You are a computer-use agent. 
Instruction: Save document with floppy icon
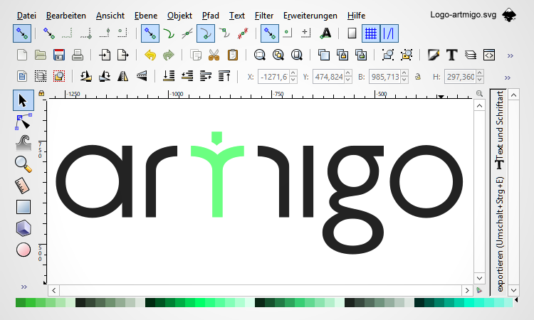[59, 55]
